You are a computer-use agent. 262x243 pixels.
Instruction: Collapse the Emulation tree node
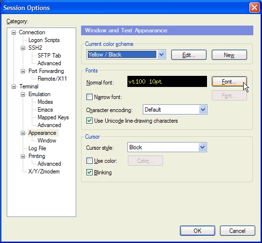pyautogui.click(x=23, y=94)
